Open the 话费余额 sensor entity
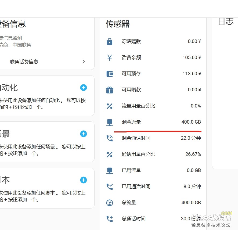Image resolution: width=238 pixels, height=230 pixels. click(153, 57)
